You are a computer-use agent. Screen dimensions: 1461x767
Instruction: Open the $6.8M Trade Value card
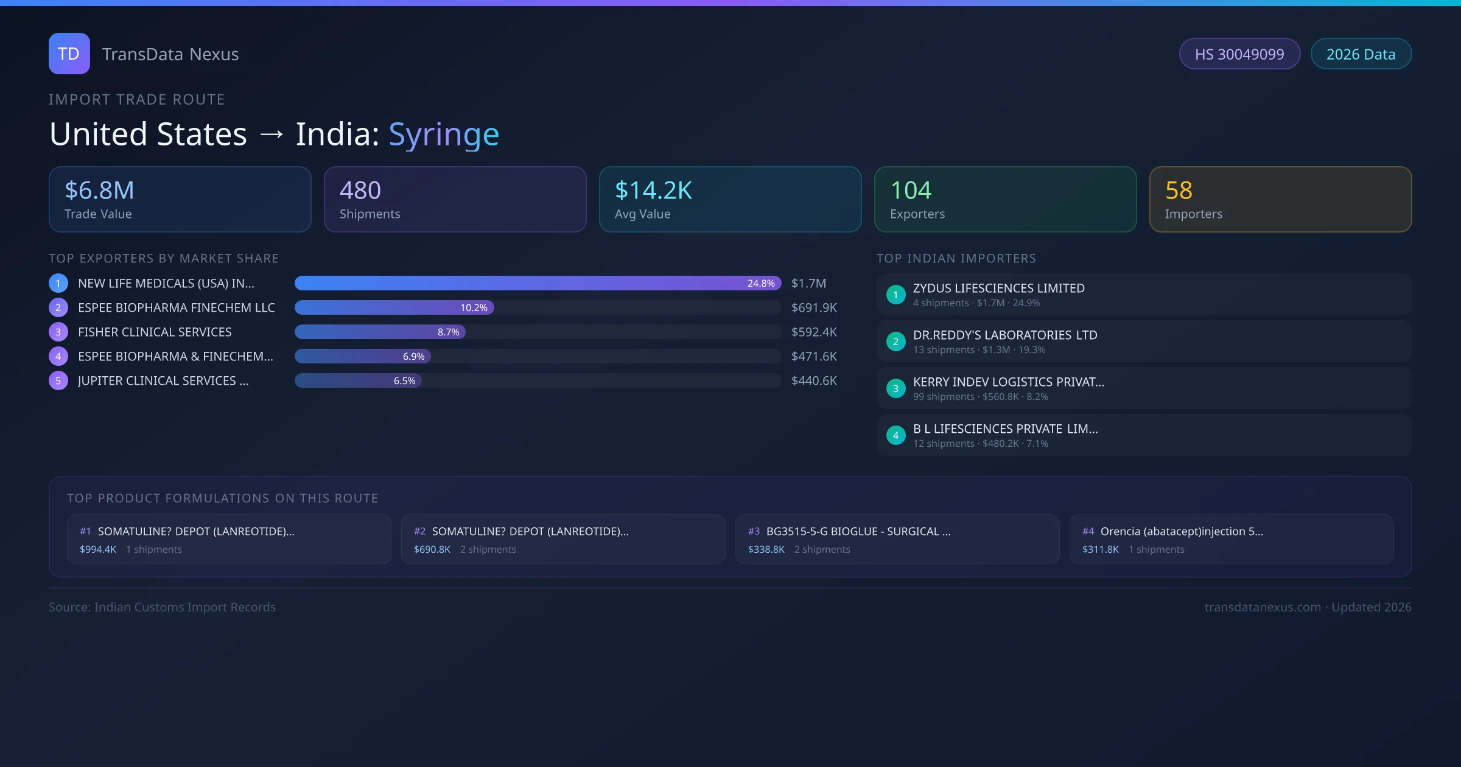[180, 199]
